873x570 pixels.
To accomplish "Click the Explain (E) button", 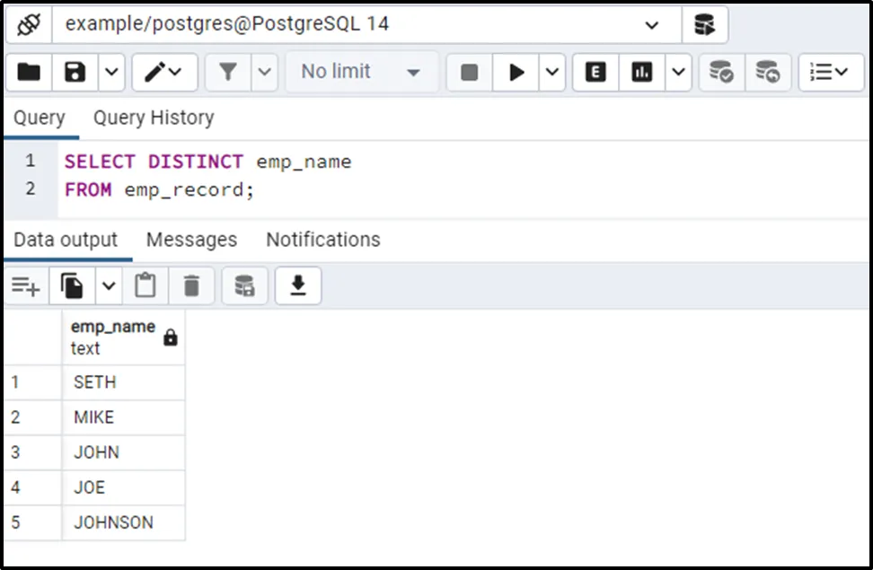I will (595, 72).
